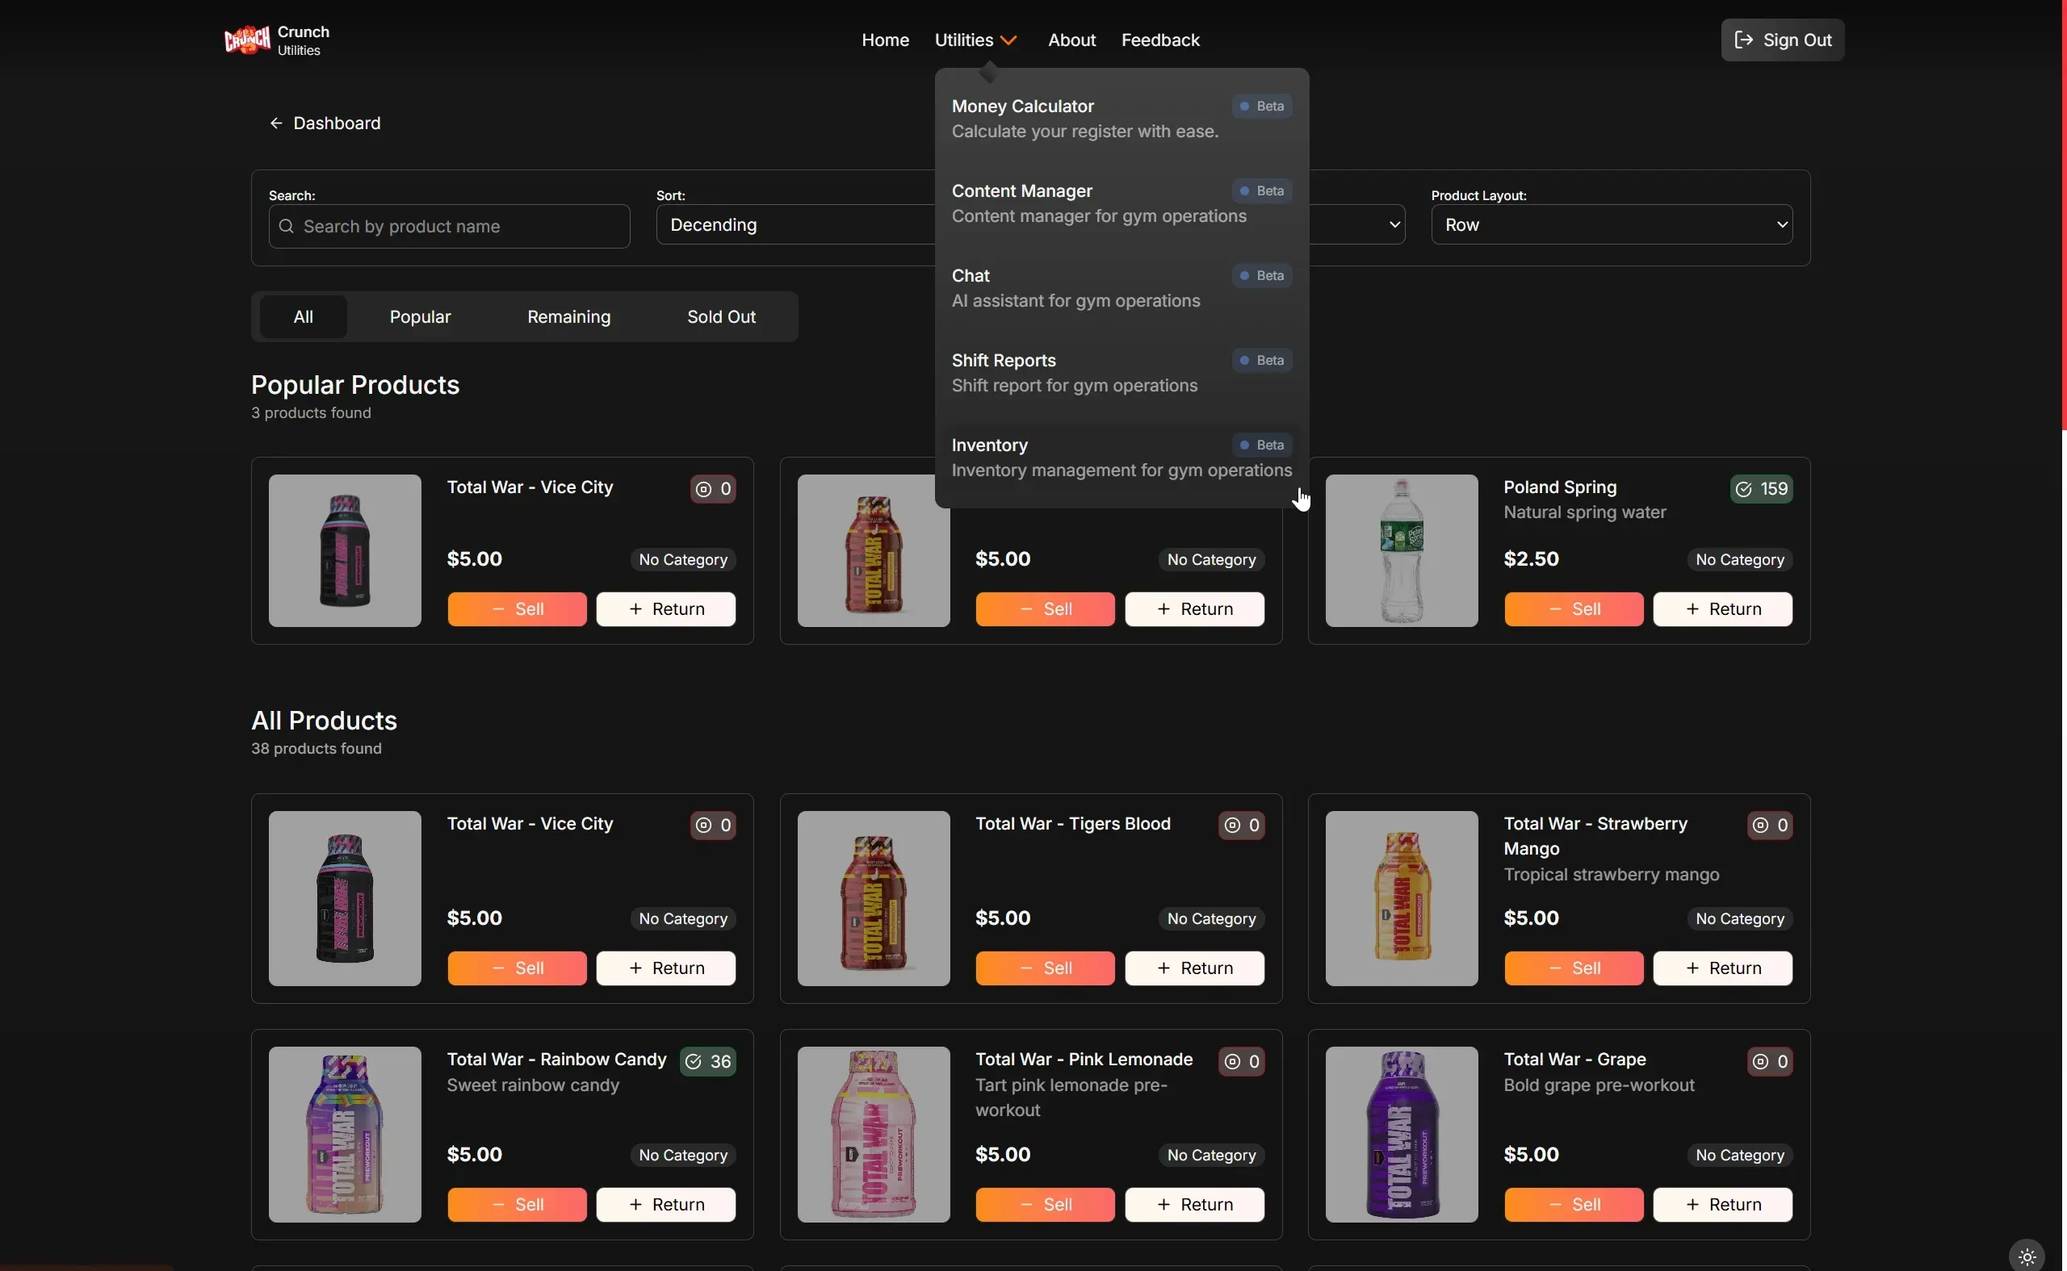Open the Feedback page
Screen dimensions: 2067x1271
[x=1159, y=40]
